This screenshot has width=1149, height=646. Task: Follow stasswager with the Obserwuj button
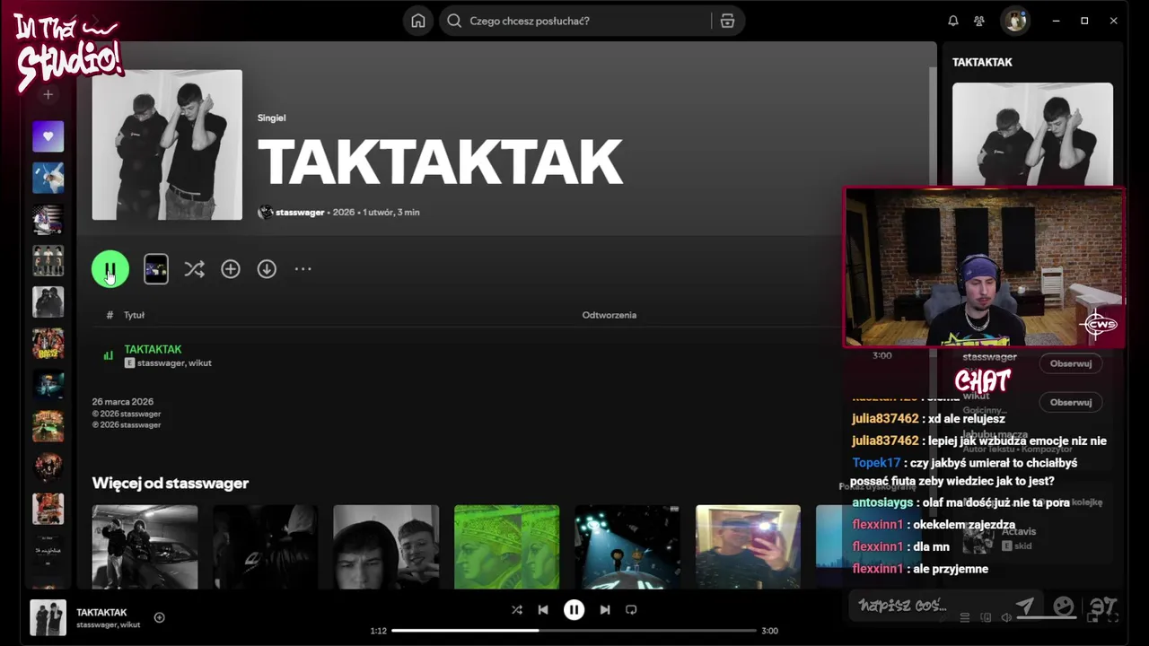coord(1071,363)
